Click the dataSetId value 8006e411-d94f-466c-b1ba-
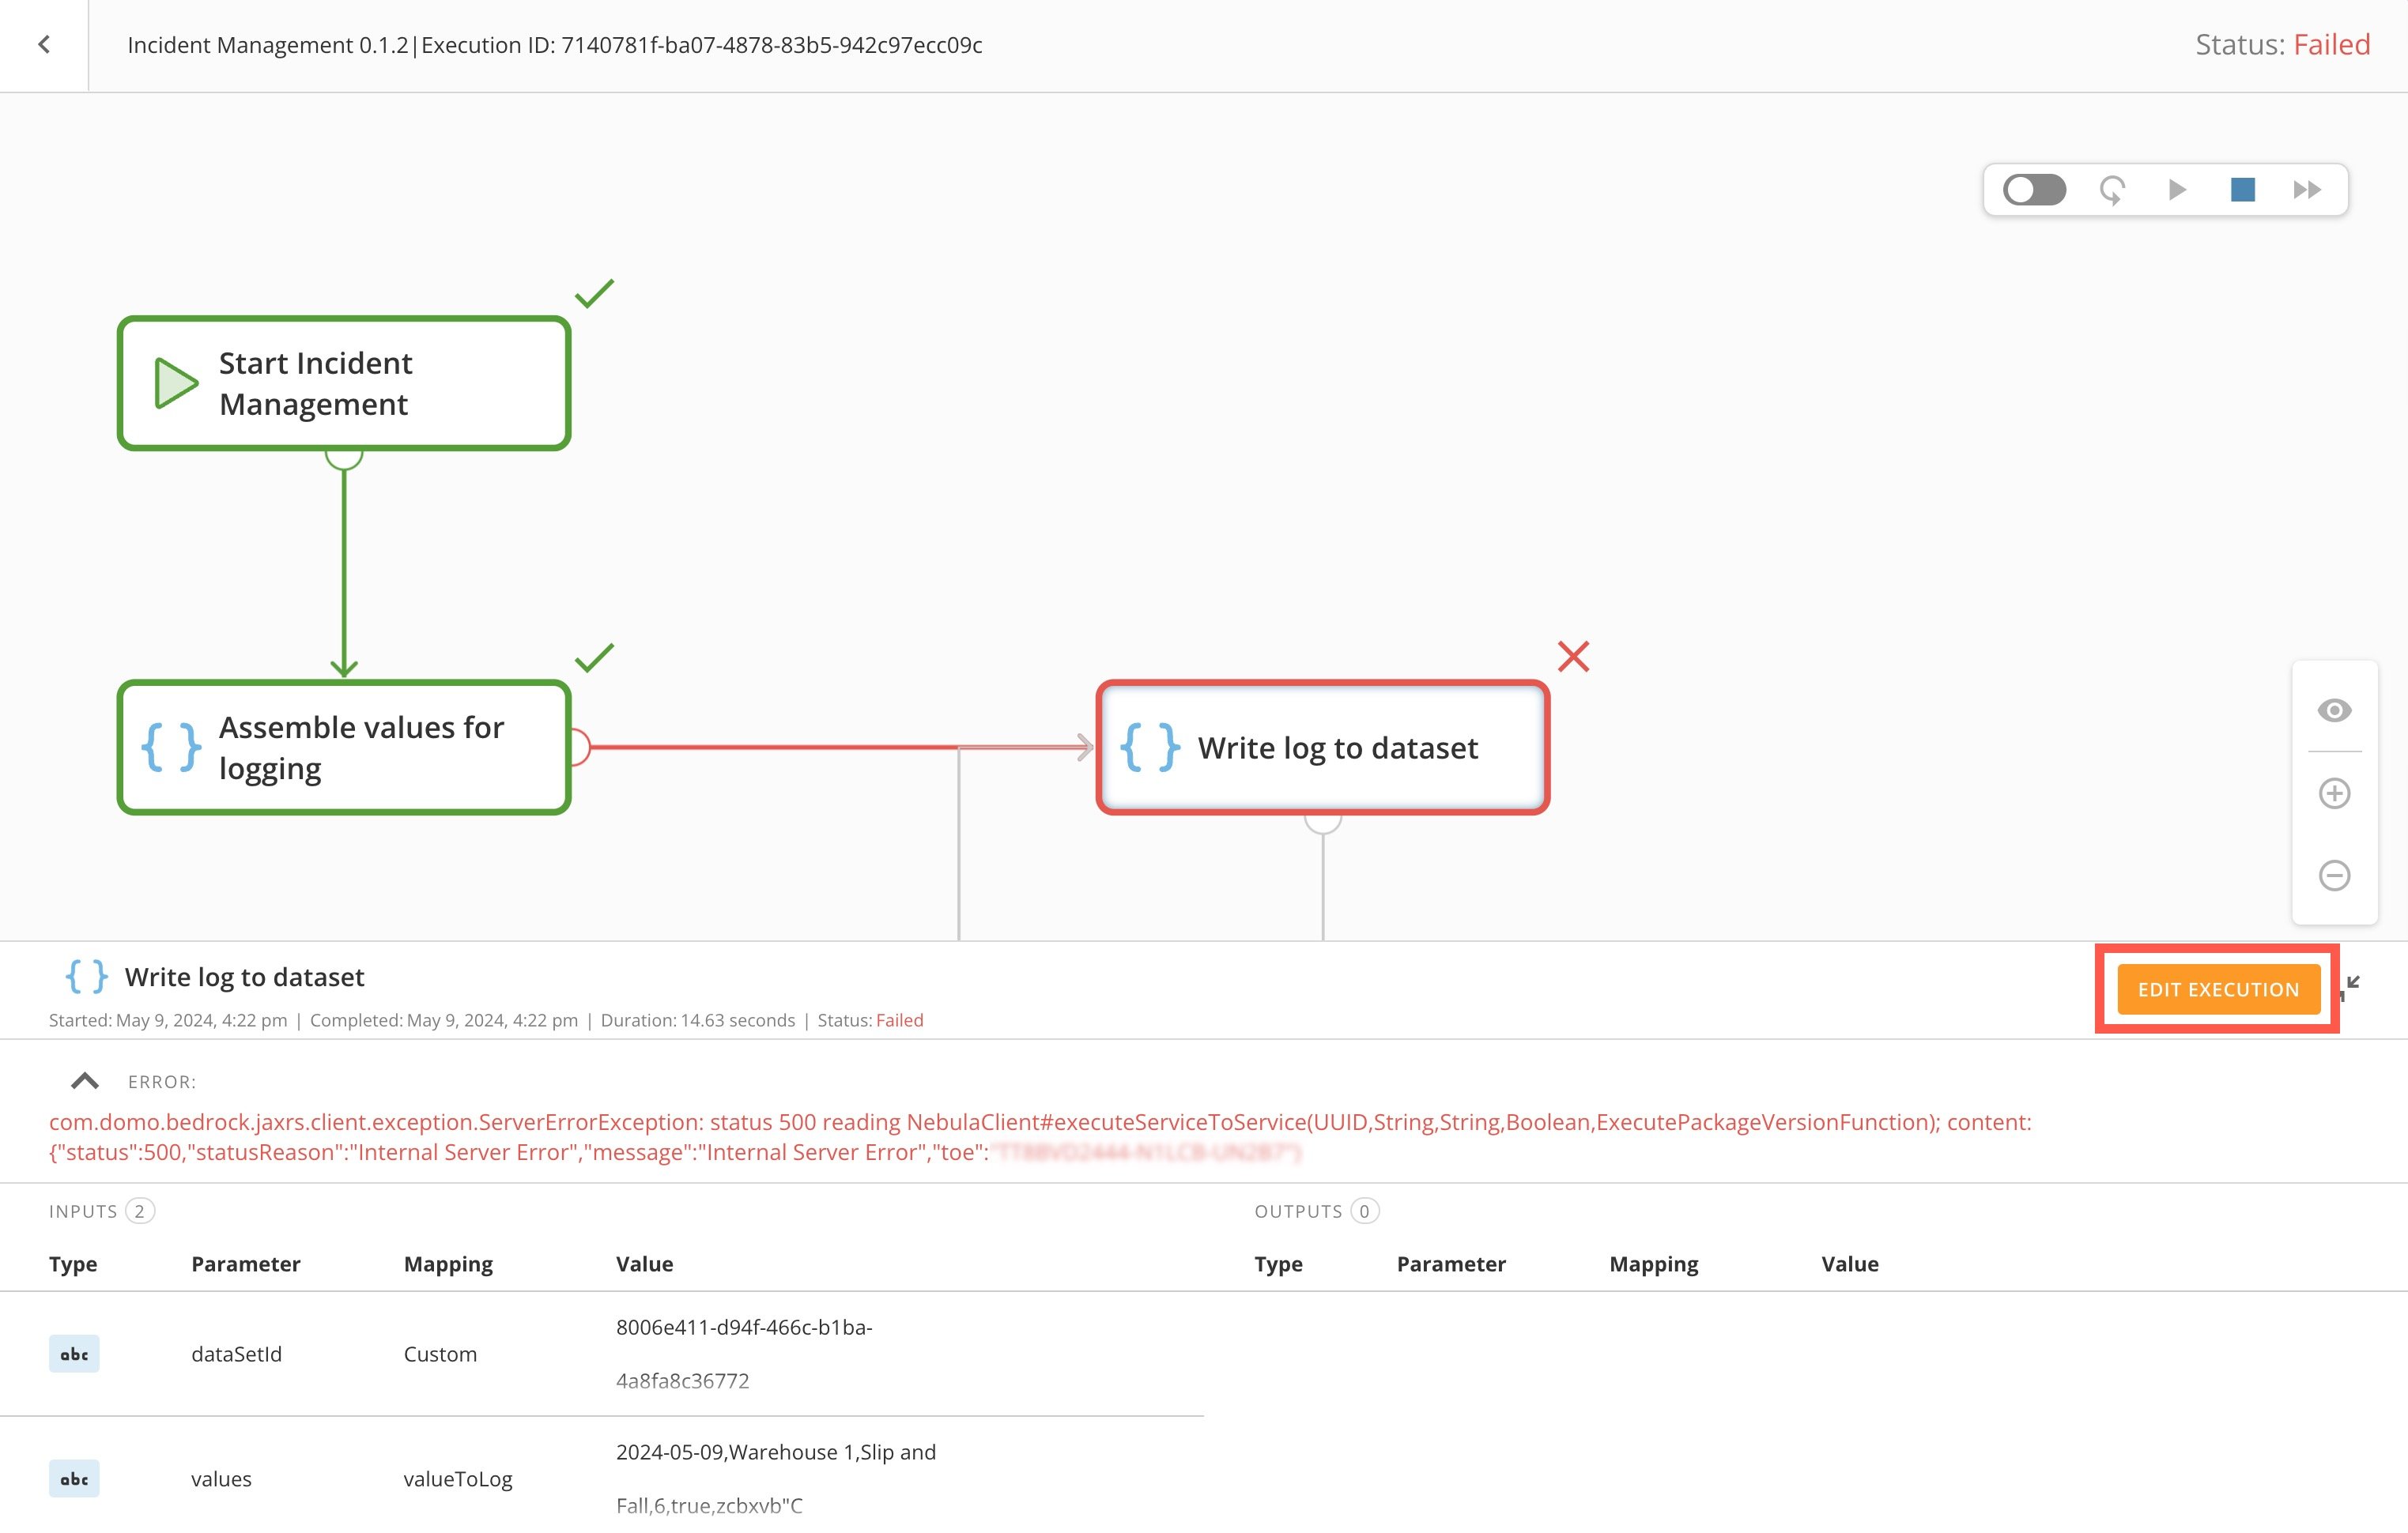Viewport: 2408px width, 1533px height. pyautogui.click(x=744, y=1327)
